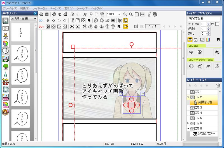Click the zoom in magnifier icon
224x148 pixels.
pyautogui.click(x=125, y=14)
